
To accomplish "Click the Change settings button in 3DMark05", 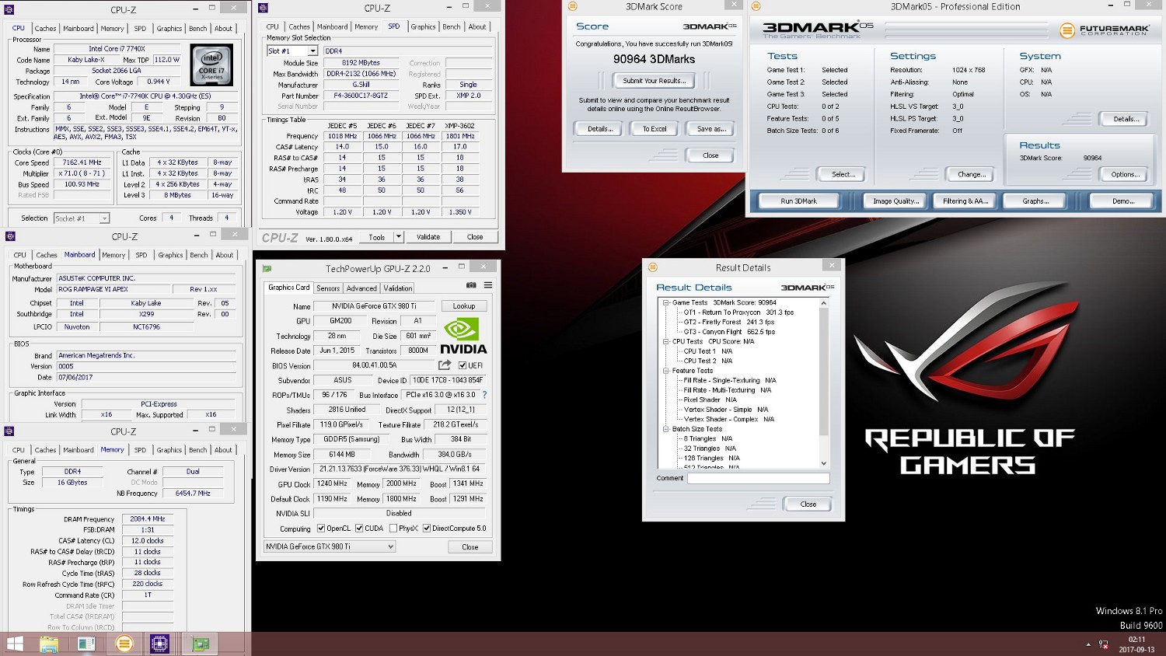I will [x=971, y=174].
